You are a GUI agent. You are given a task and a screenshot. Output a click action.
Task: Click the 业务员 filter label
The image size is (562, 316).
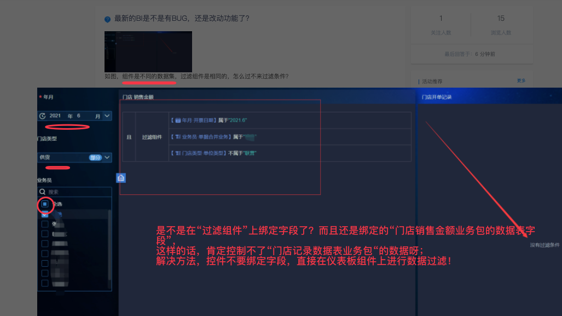pyautogui.click(x=44, y=180)
